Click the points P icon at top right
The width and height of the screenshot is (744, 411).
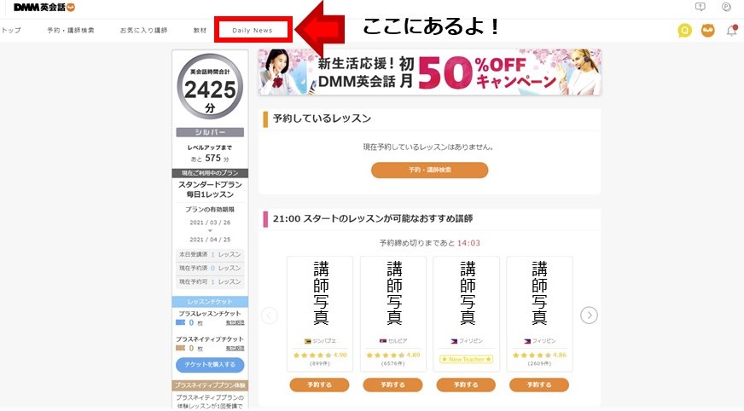coord(726,7)
